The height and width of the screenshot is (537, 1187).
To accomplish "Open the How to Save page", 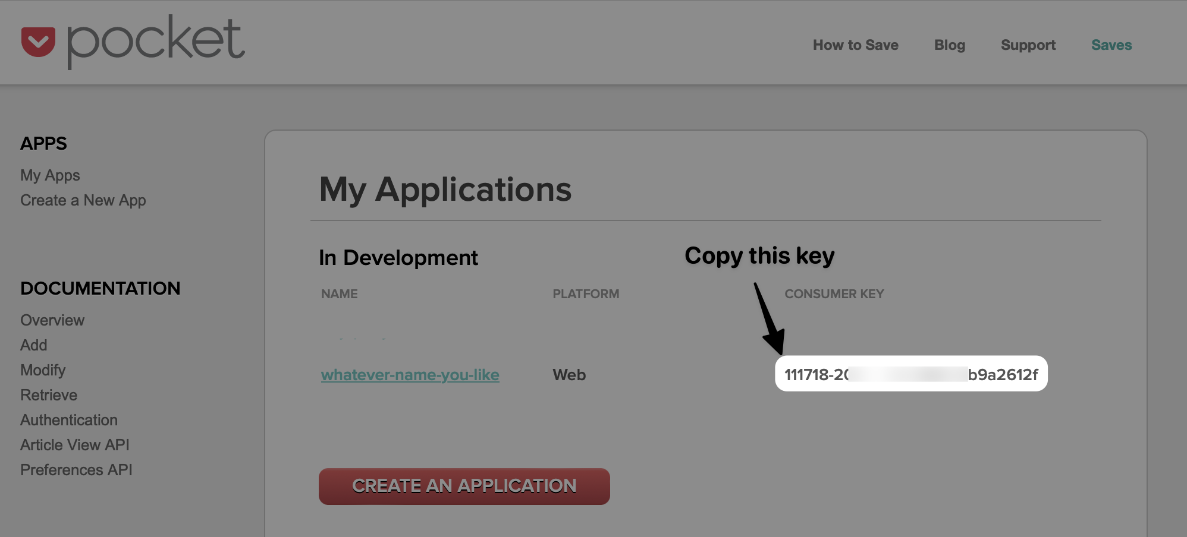I will click(855, 45).
